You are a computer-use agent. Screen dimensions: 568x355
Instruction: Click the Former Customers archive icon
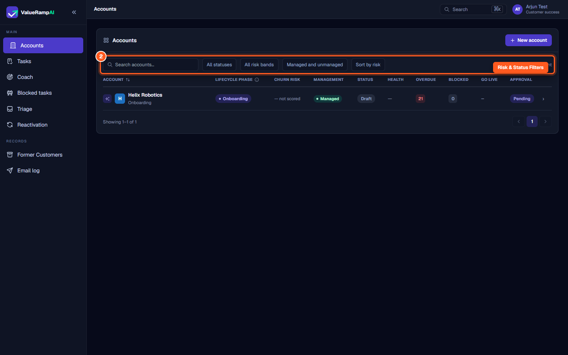pyautogui.click(x=10, y=155)
